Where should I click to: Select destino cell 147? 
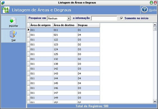click(x=65, y=93)
